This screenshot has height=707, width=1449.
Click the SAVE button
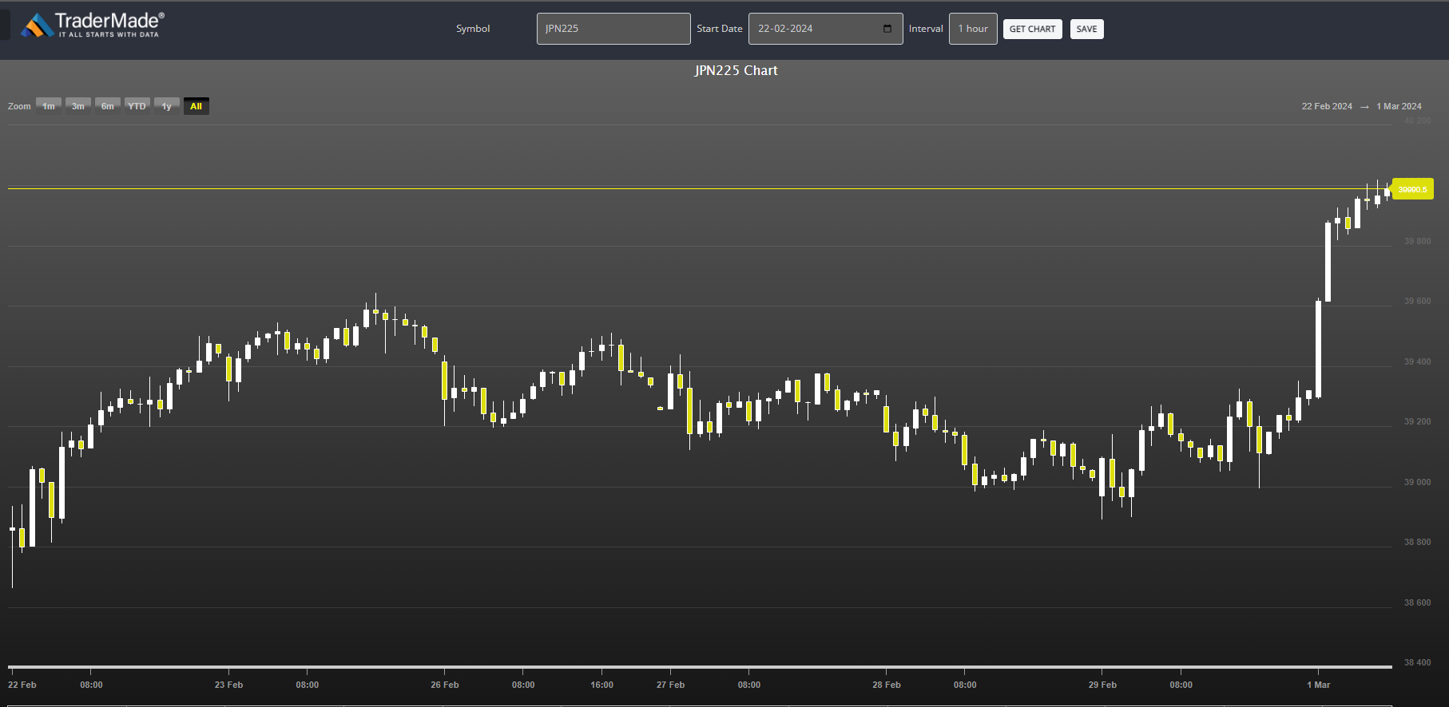pos(1086,29)
